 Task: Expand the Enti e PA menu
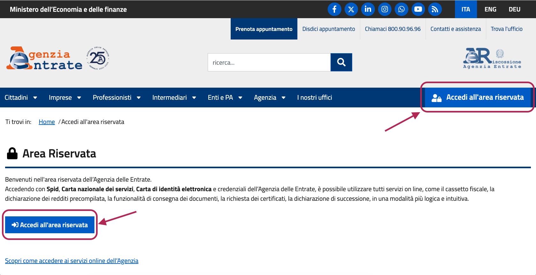point(225,98)
